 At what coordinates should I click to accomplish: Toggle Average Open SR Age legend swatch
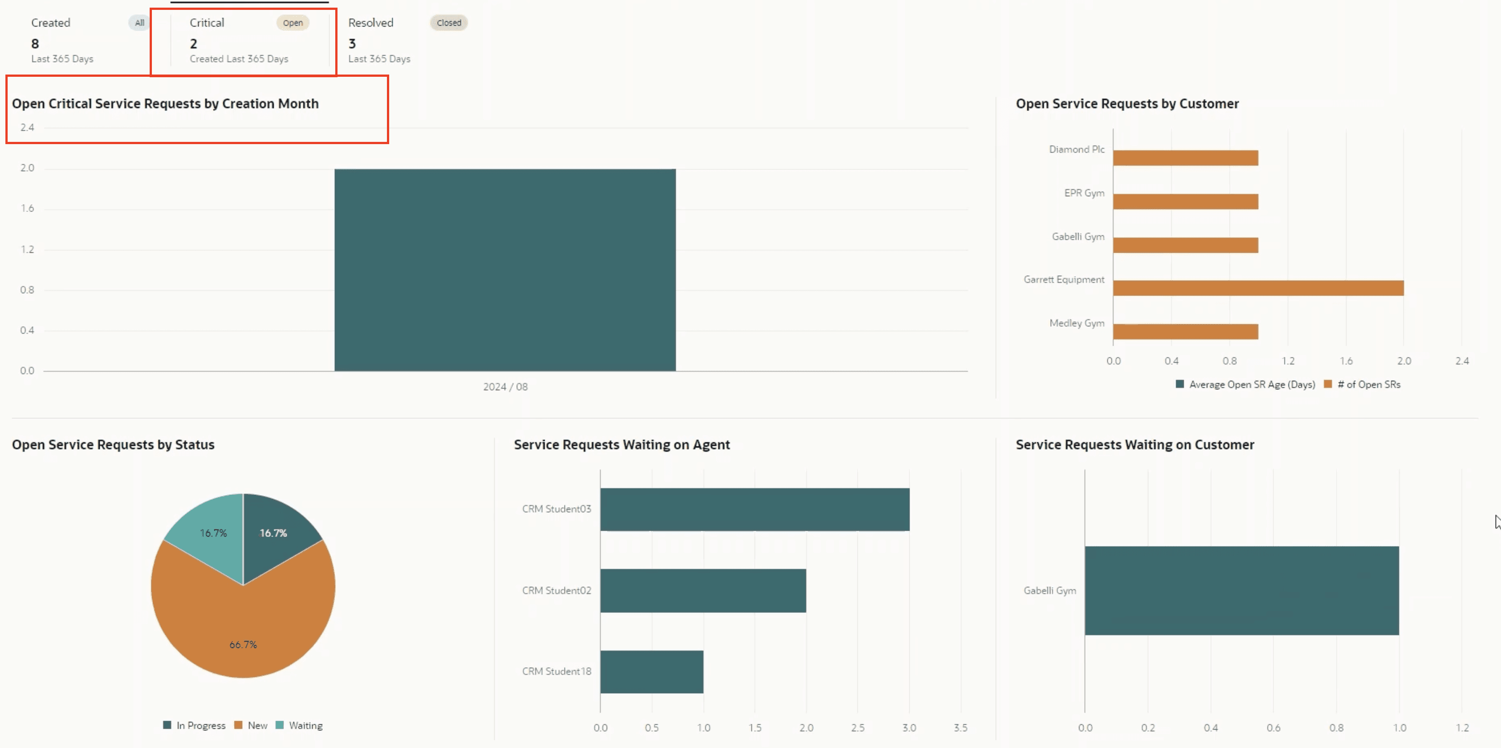tap(1179, 384)
